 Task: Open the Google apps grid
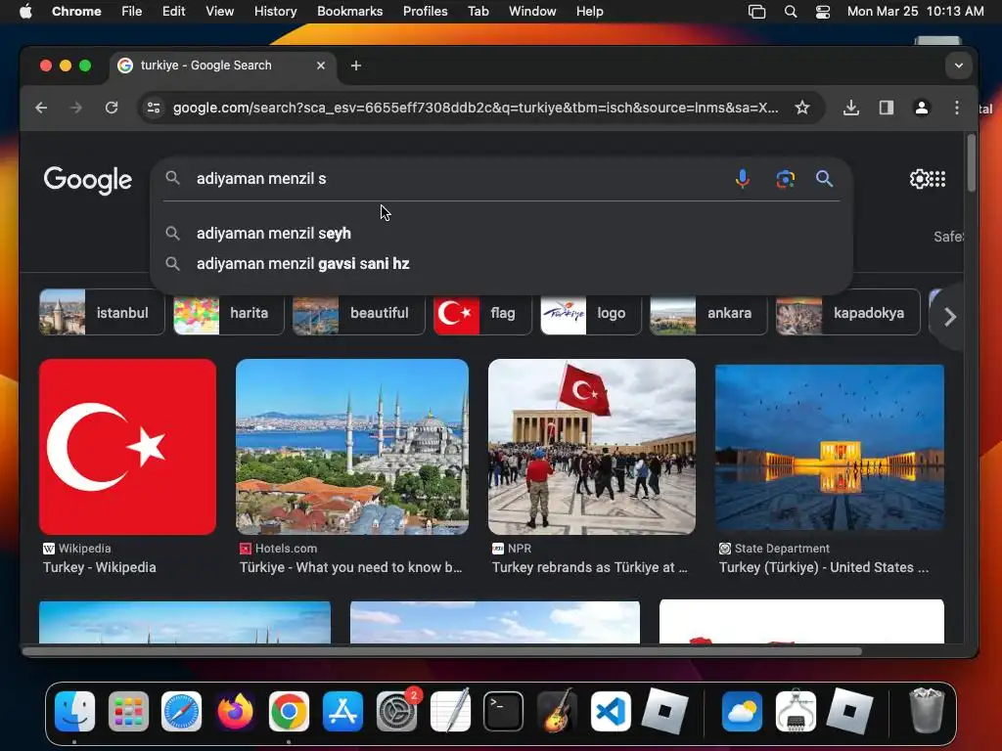(937, 179)
